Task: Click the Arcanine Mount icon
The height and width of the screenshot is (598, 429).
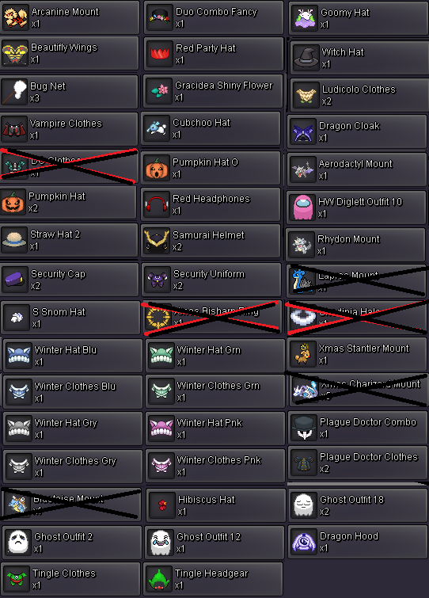Action: pyautogui.click(x=16, y=17)
